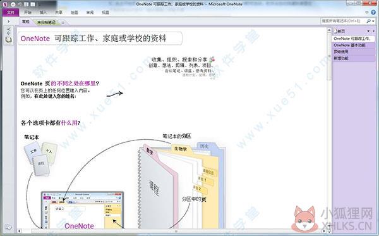
Task: Open page 'OneNote 可跟踪工作' in page list
Action: pyautogui.click(x=353, y=39)
